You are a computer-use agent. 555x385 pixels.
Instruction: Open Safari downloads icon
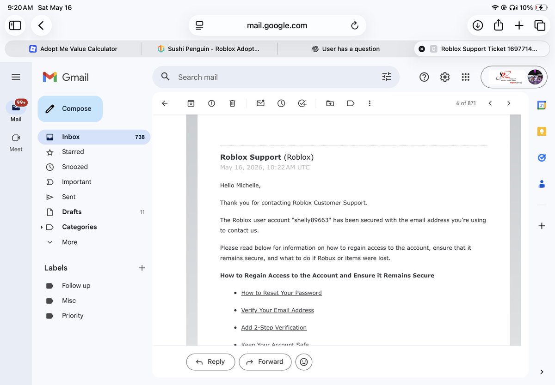click(478, 25)
